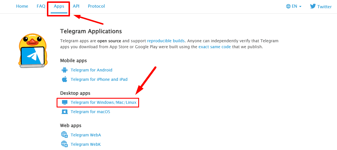This screenshot has width=337, height=150.
Task: Click the WebK globe icon
Action: (x=65, y=144)
